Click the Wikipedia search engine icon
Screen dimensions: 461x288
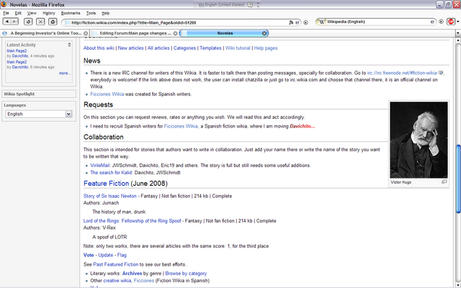322,22
